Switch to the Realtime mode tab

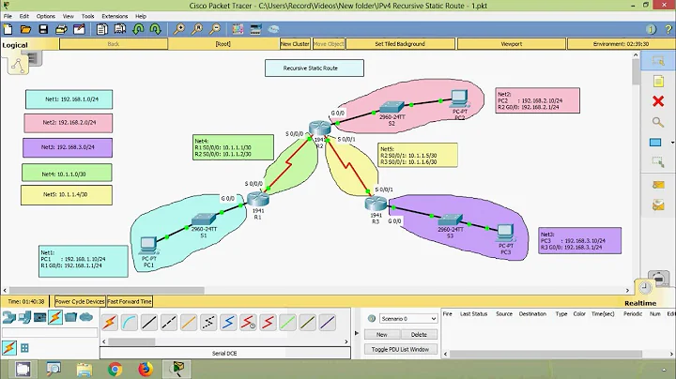click(x=640, y=303)
